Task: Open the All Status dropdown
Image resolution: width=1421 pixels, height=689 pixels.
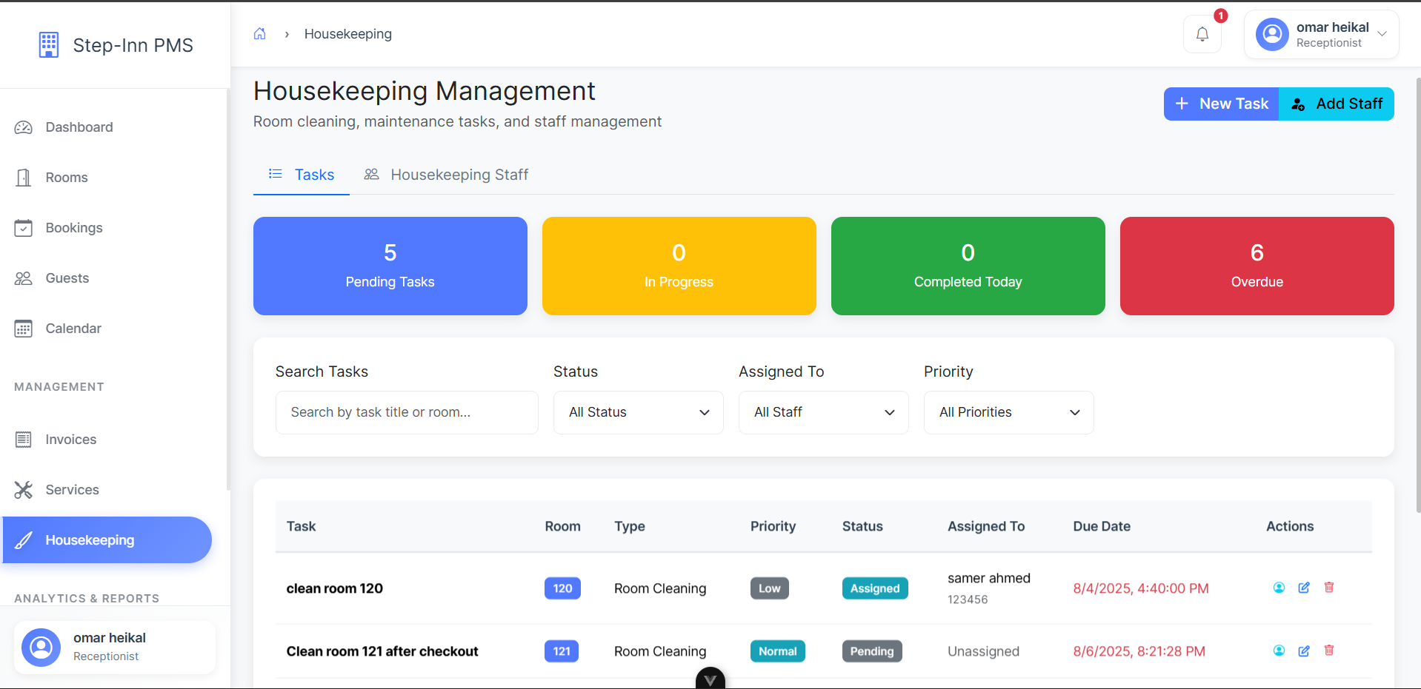Action: pyautogui.click(x=638, y=412)
